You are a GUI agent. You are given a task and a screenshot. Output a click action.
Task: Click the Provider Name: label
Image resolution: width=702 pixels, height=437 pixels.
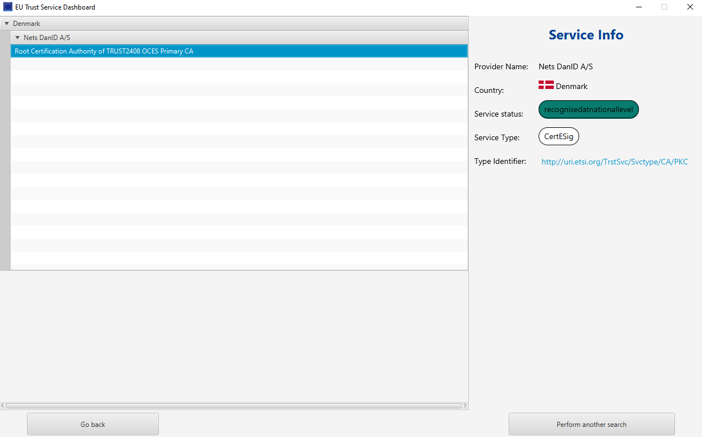501,66
